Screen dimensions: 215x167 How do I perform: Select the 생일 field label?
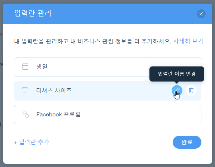[x=42, y=66]
